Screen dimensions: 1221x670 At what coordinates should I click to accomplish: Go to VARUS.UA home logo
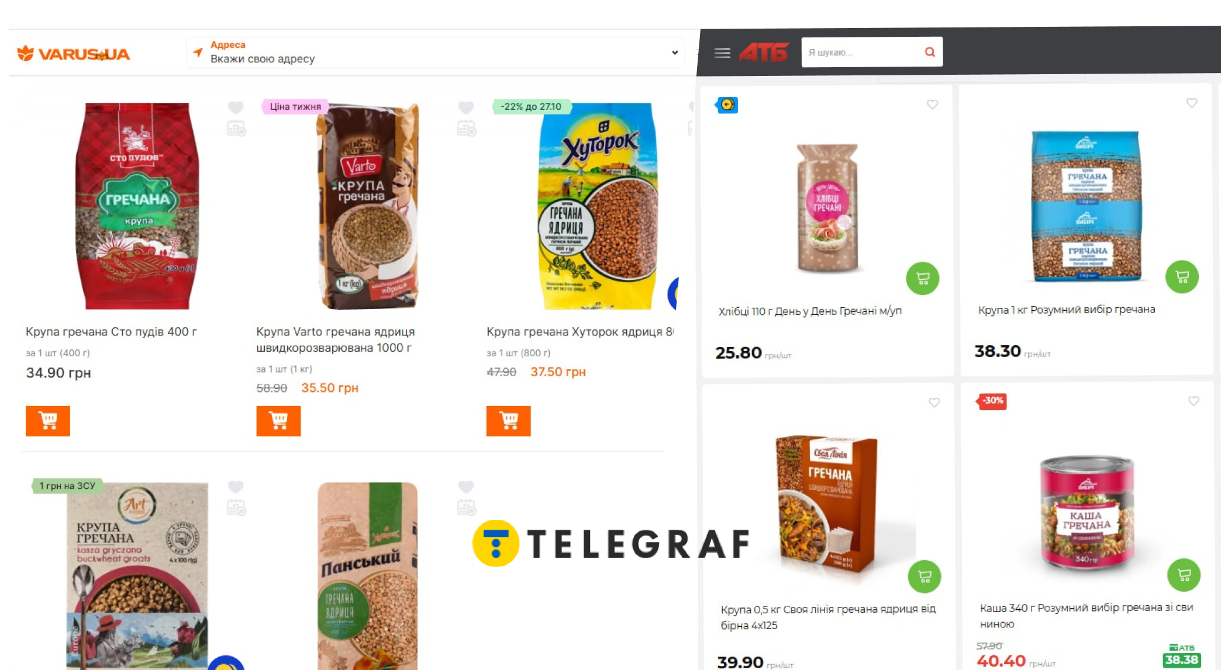[73, 54]
